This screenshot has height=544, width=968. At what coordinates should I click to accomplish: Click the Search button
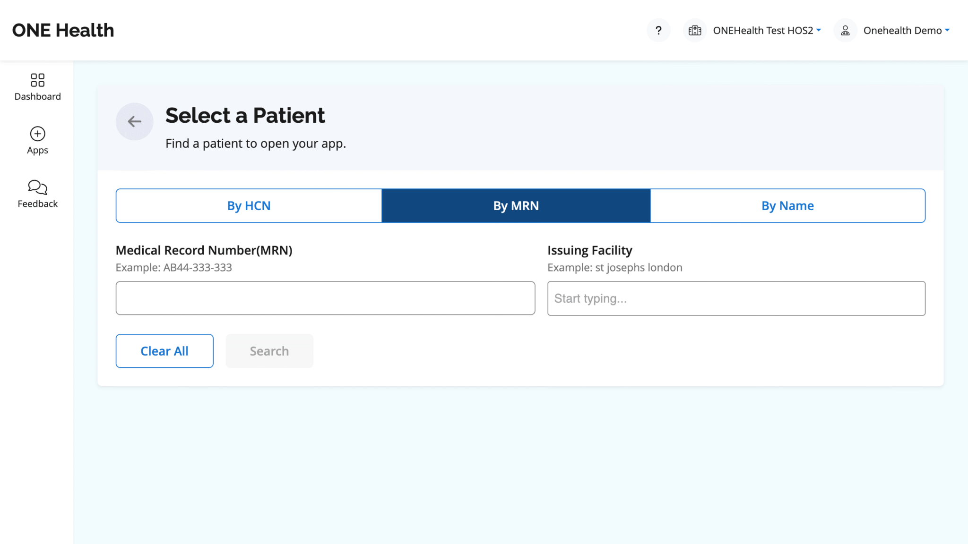[269, 350]
